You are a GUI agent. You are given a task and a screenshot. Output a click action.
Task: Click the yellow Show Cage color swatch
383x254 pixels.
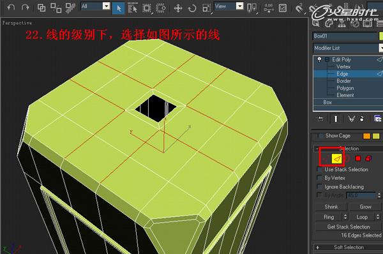(x=376, y=136)
